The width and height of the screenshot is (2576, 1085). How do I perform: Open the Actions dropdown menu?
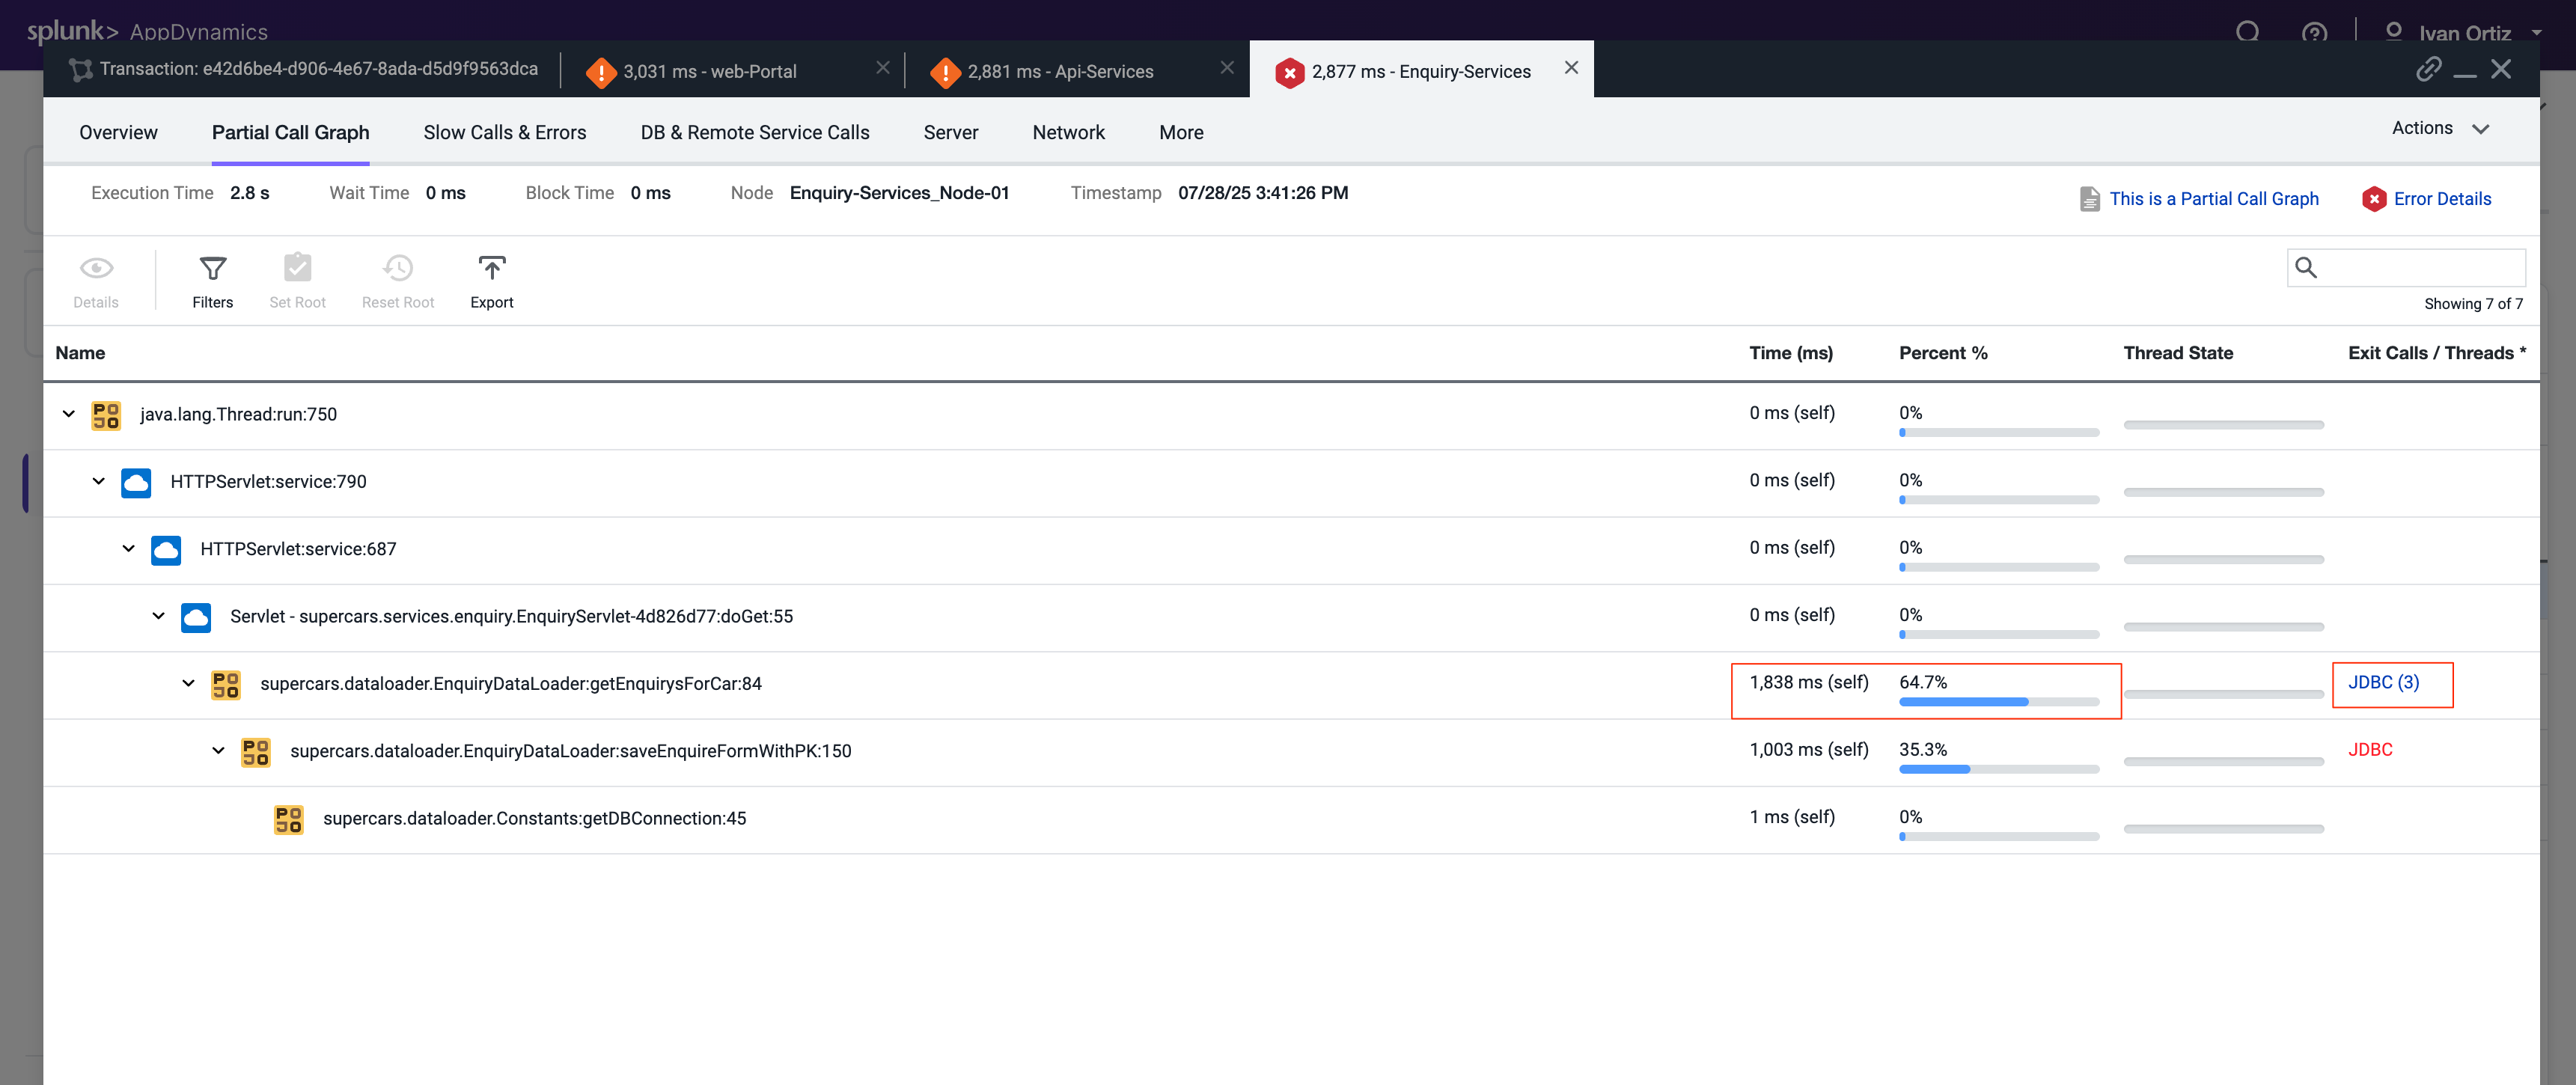pos(2439,129)
